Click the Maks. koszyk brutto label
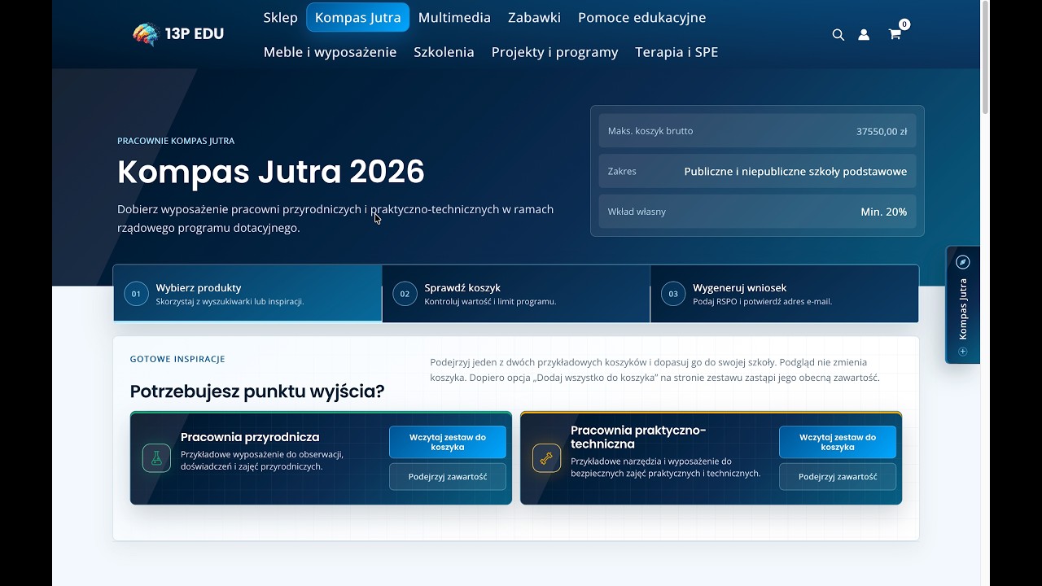This screenshot has width=1042, height=586. (650, 131)
